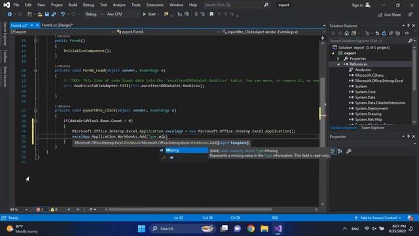Save the current file with the floppy icon
The width and height of the screenshot is (419, 236).
(46, 14)
